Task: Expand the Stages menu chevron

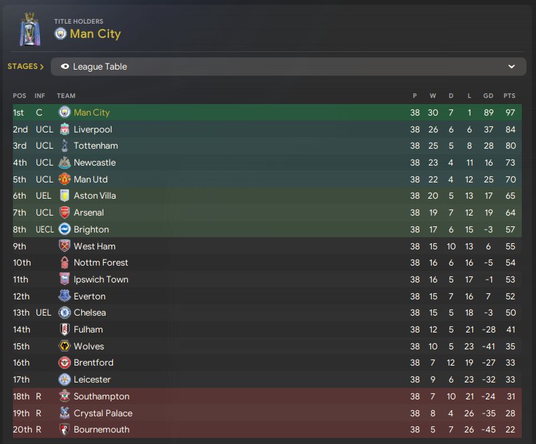Action: click(42, 67)
